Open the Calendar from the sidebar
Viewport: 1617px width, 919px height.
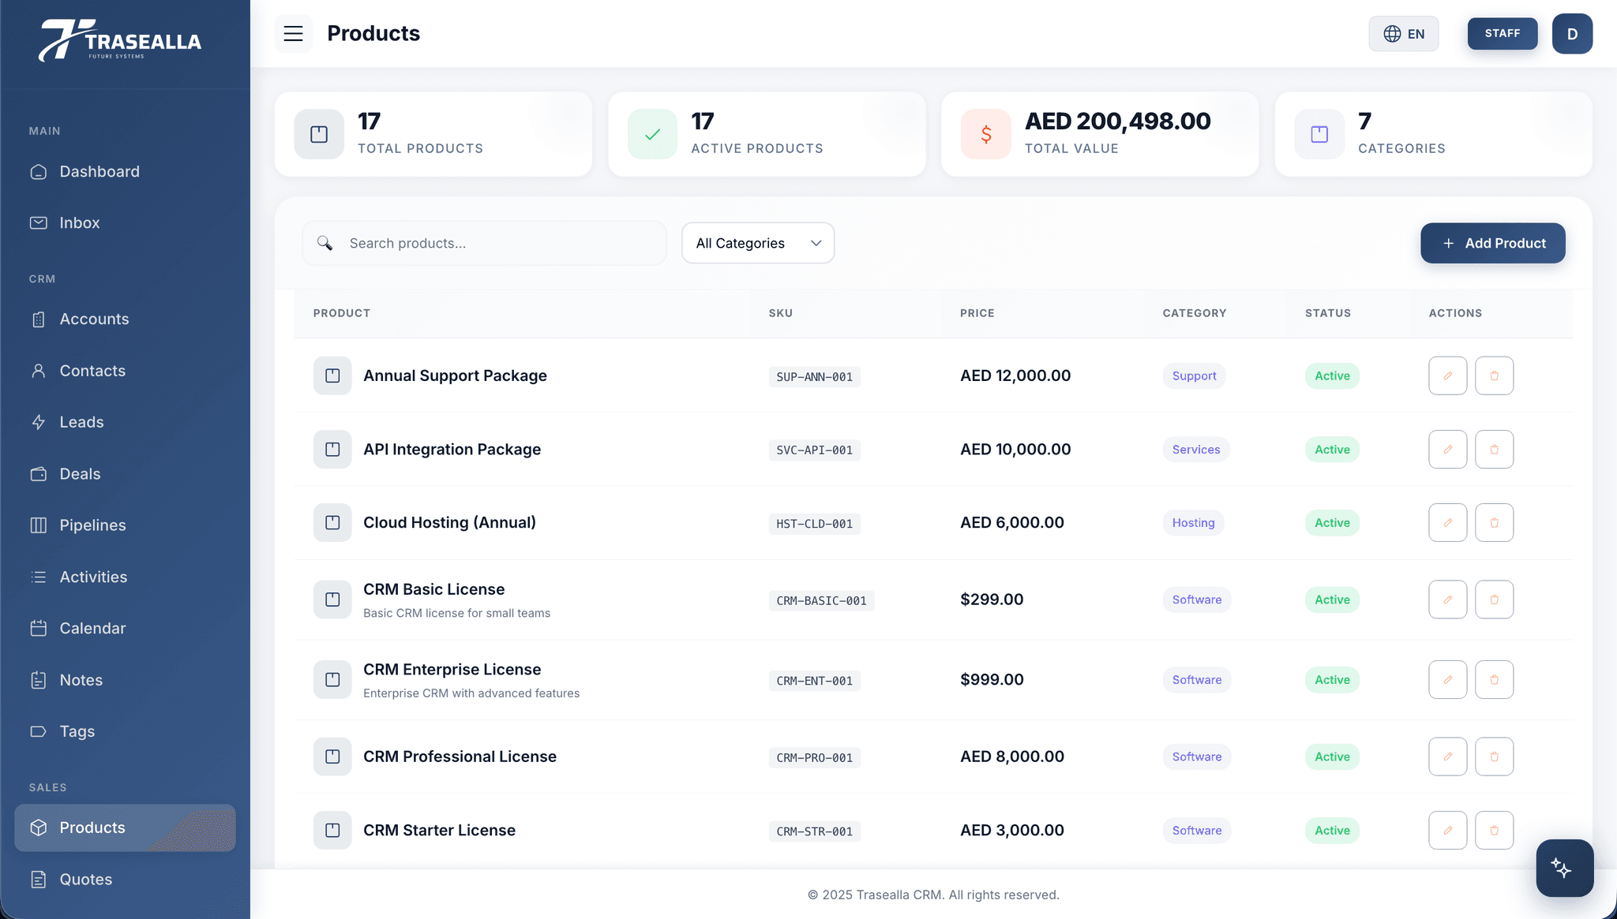coord(92,628)
